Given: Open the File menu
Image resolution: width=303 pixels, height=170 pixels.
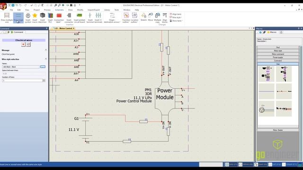Looking at the screenshot, I should [x=11, y=10].
